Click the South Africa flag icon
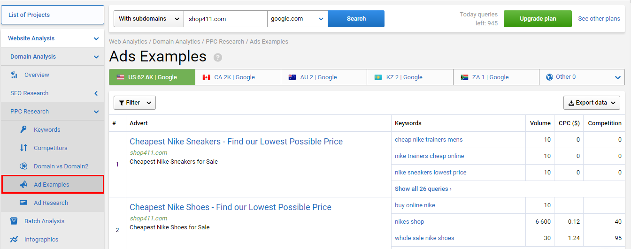The width and height of the screenshot is (631, 249). [464, 77]
